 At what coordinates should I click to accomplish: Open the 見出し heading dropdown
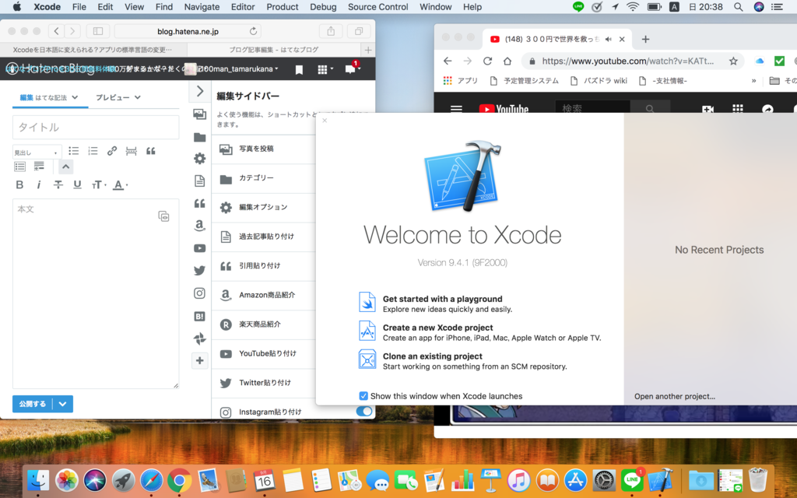(x=36, y=150)
